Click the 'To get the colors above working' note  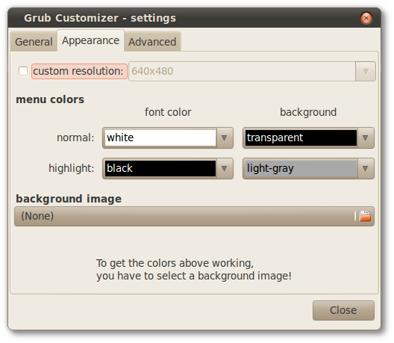click(x=194, y=270)
